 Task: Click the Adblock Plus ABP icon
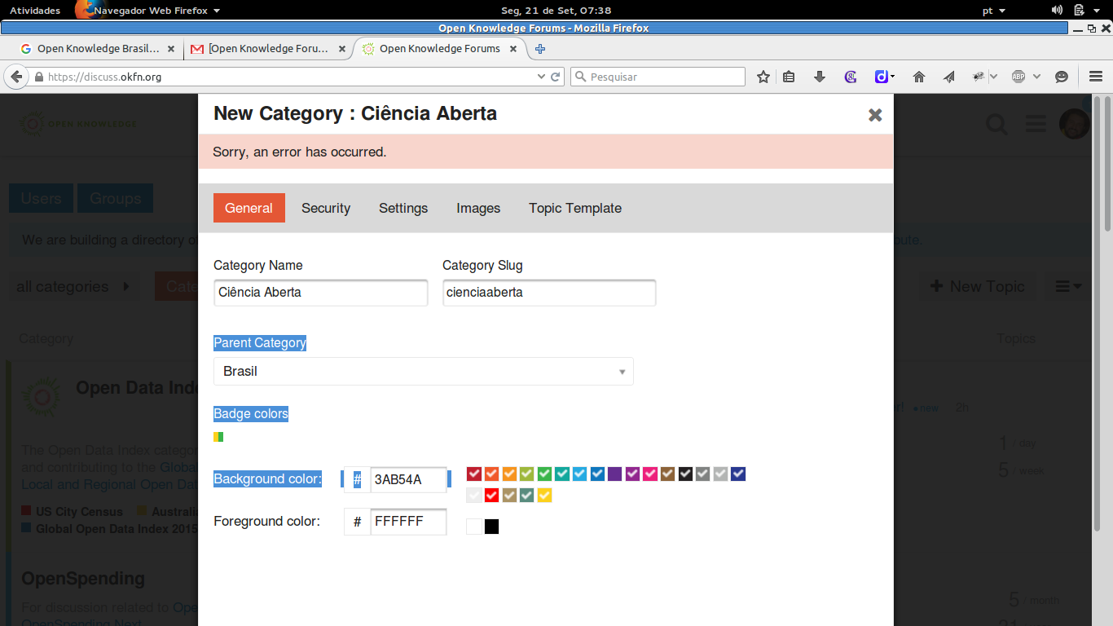pyautogui.click(x=1018, y=77)
